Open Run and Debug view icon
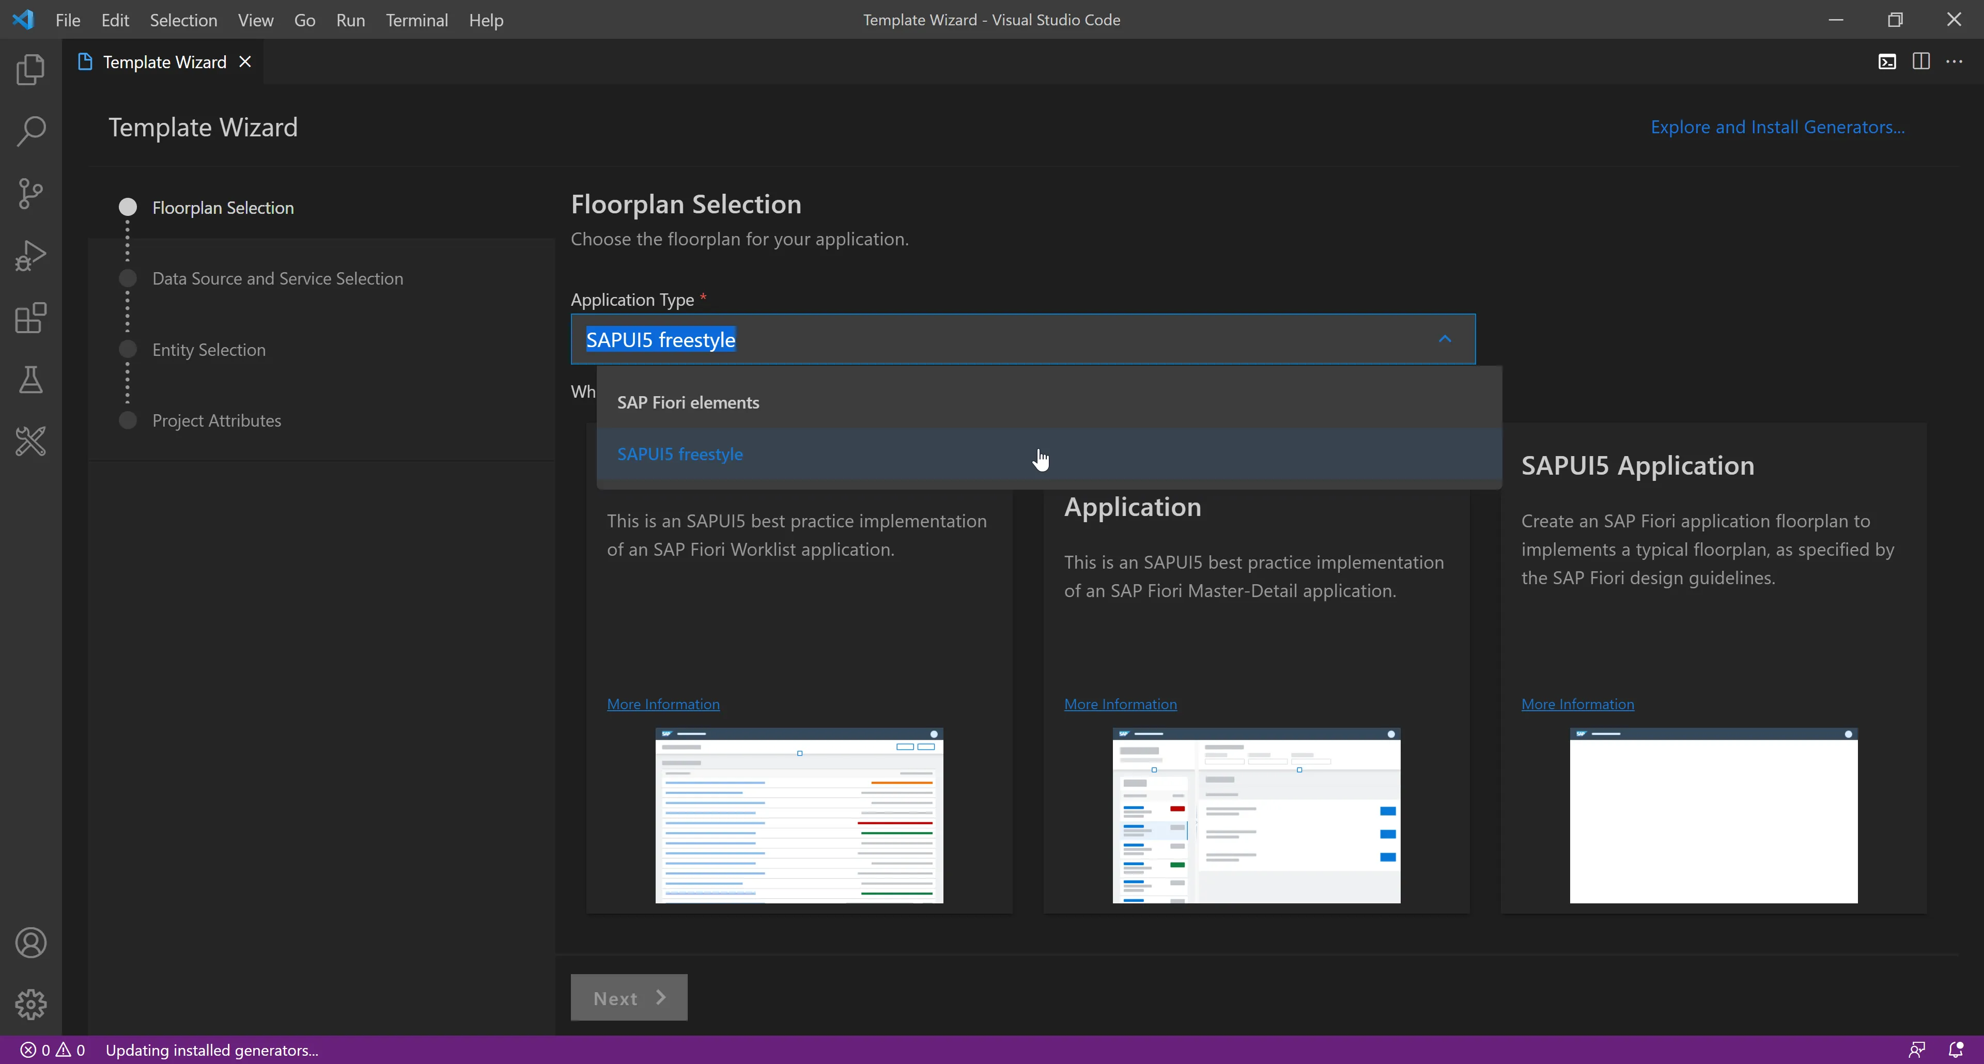The width and height of the screenshot is (1984, 1064). [31, 256]
